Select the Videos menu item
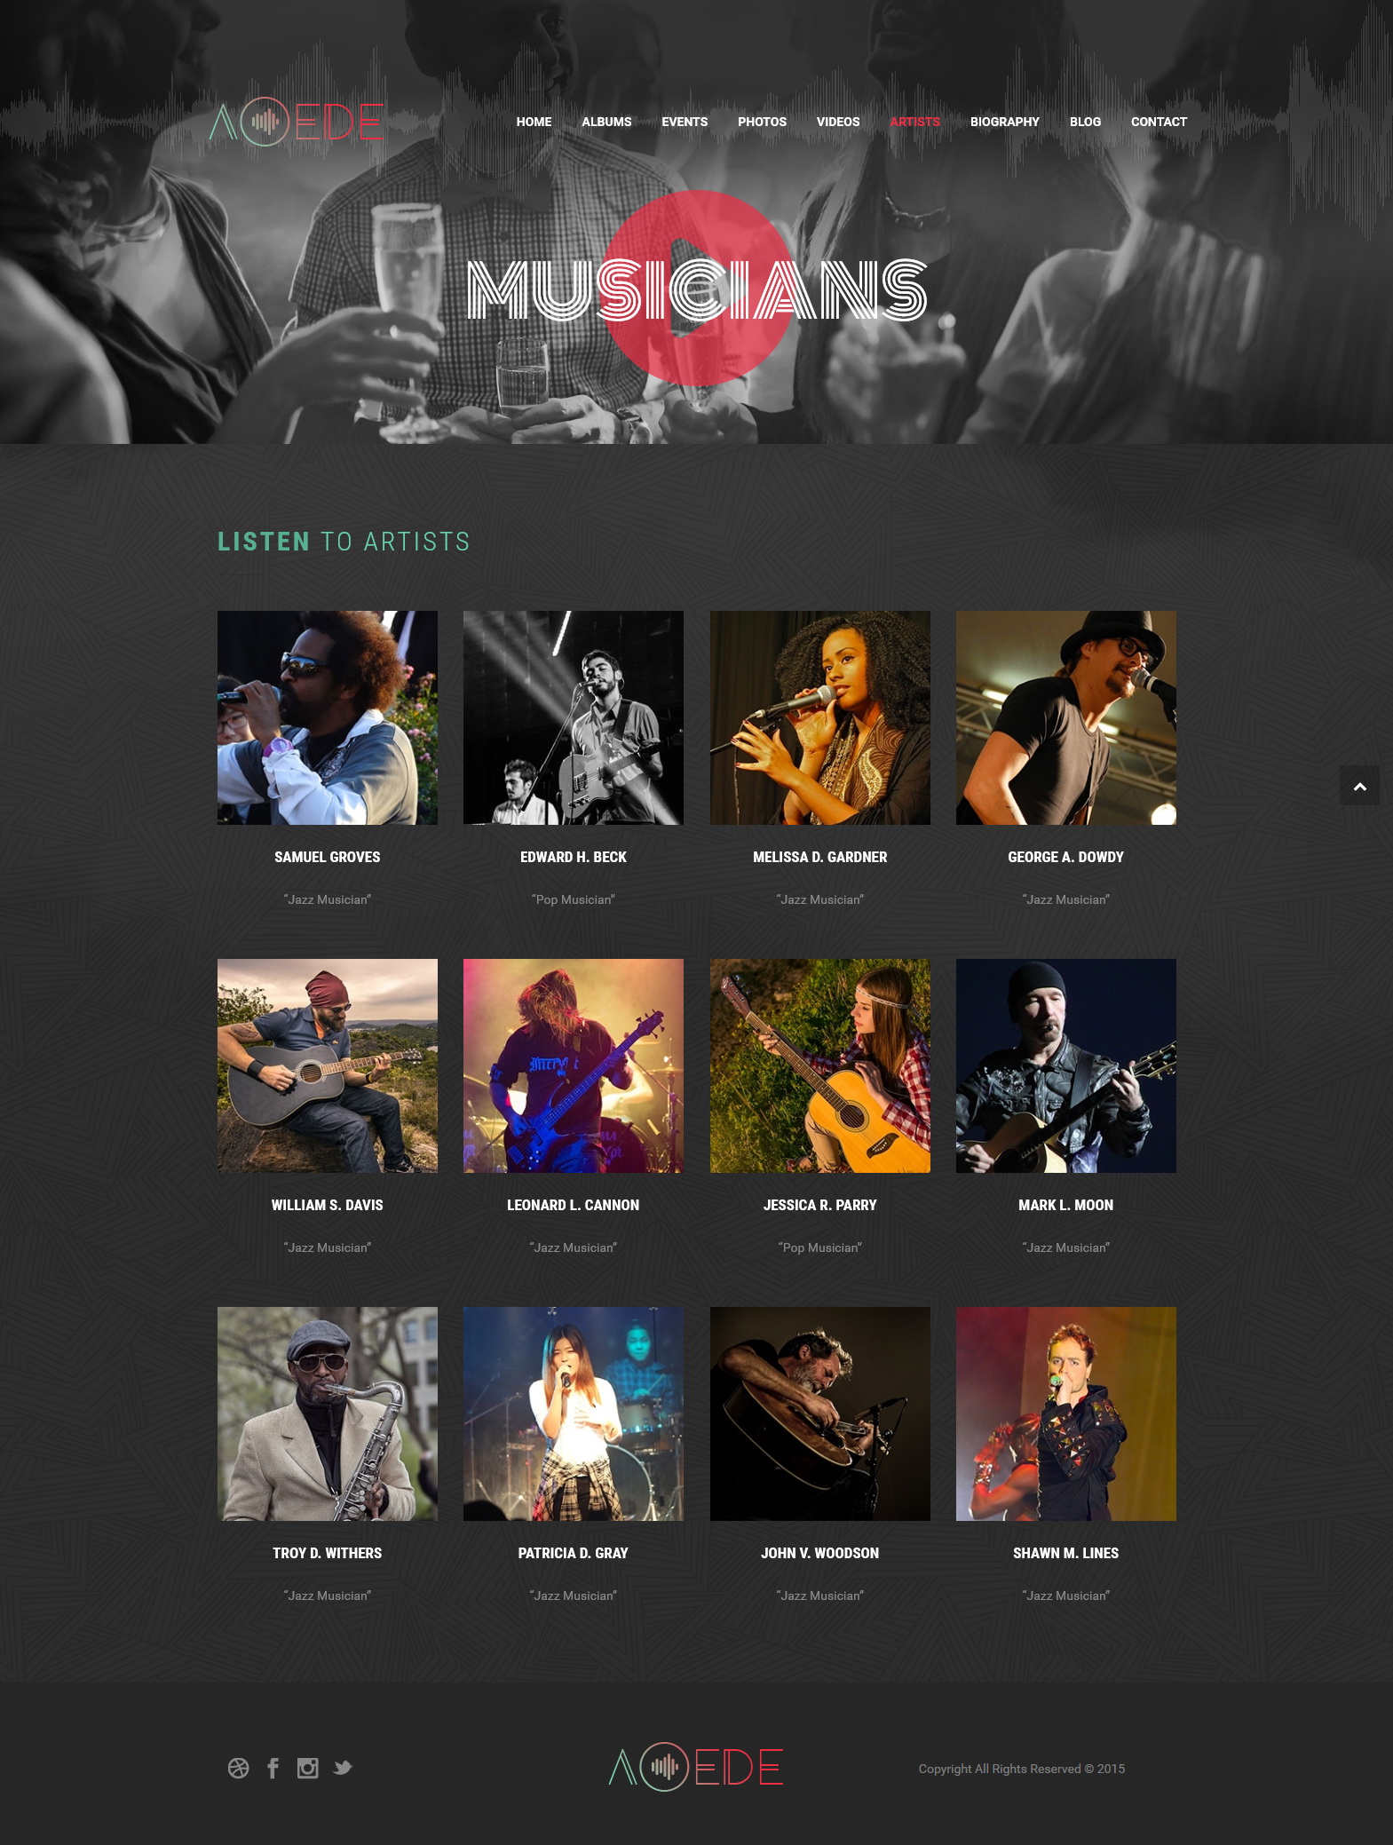The image size is (1393, 1845). click(838, 122)
